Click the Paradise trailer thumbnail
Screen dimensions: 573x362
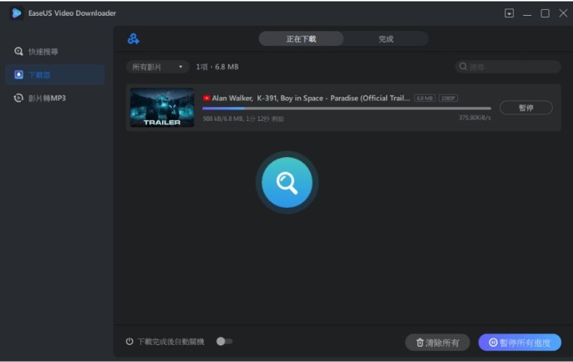[162, 108]
